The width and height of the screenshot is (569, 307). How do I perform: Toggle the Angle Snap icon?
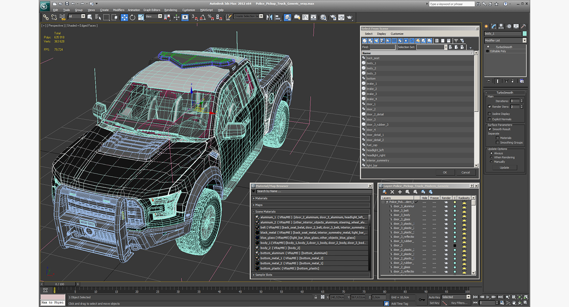click(203, 17)
